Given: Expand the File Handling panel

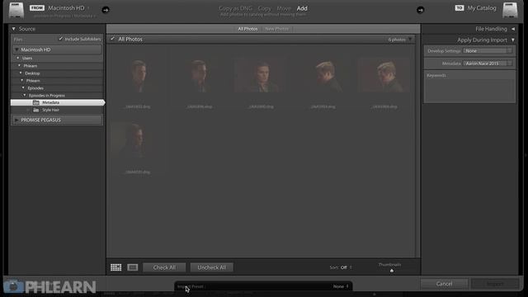Looking at the screenshot, I should pos(513,29).
